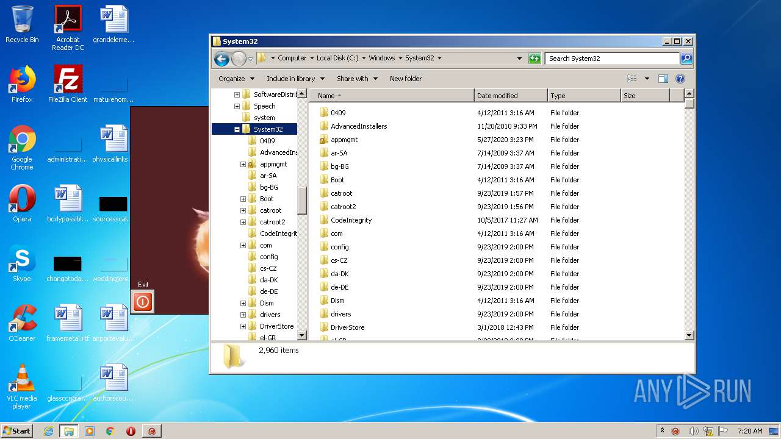Click folder tree scrollbar up arrow
The image size is (781, 439).
click(302, 95)
